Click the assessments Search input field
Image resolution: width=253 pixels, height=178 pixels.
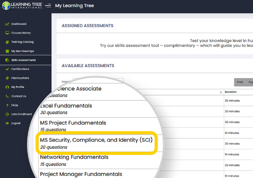coord(98,80)
